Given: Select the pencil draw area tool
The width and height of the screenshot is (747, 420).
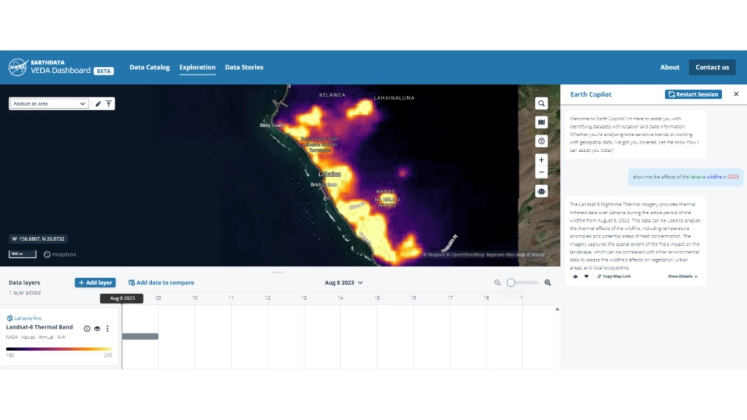Looking at the screenshot, I should pyautogui.click(x=98, y=104).
